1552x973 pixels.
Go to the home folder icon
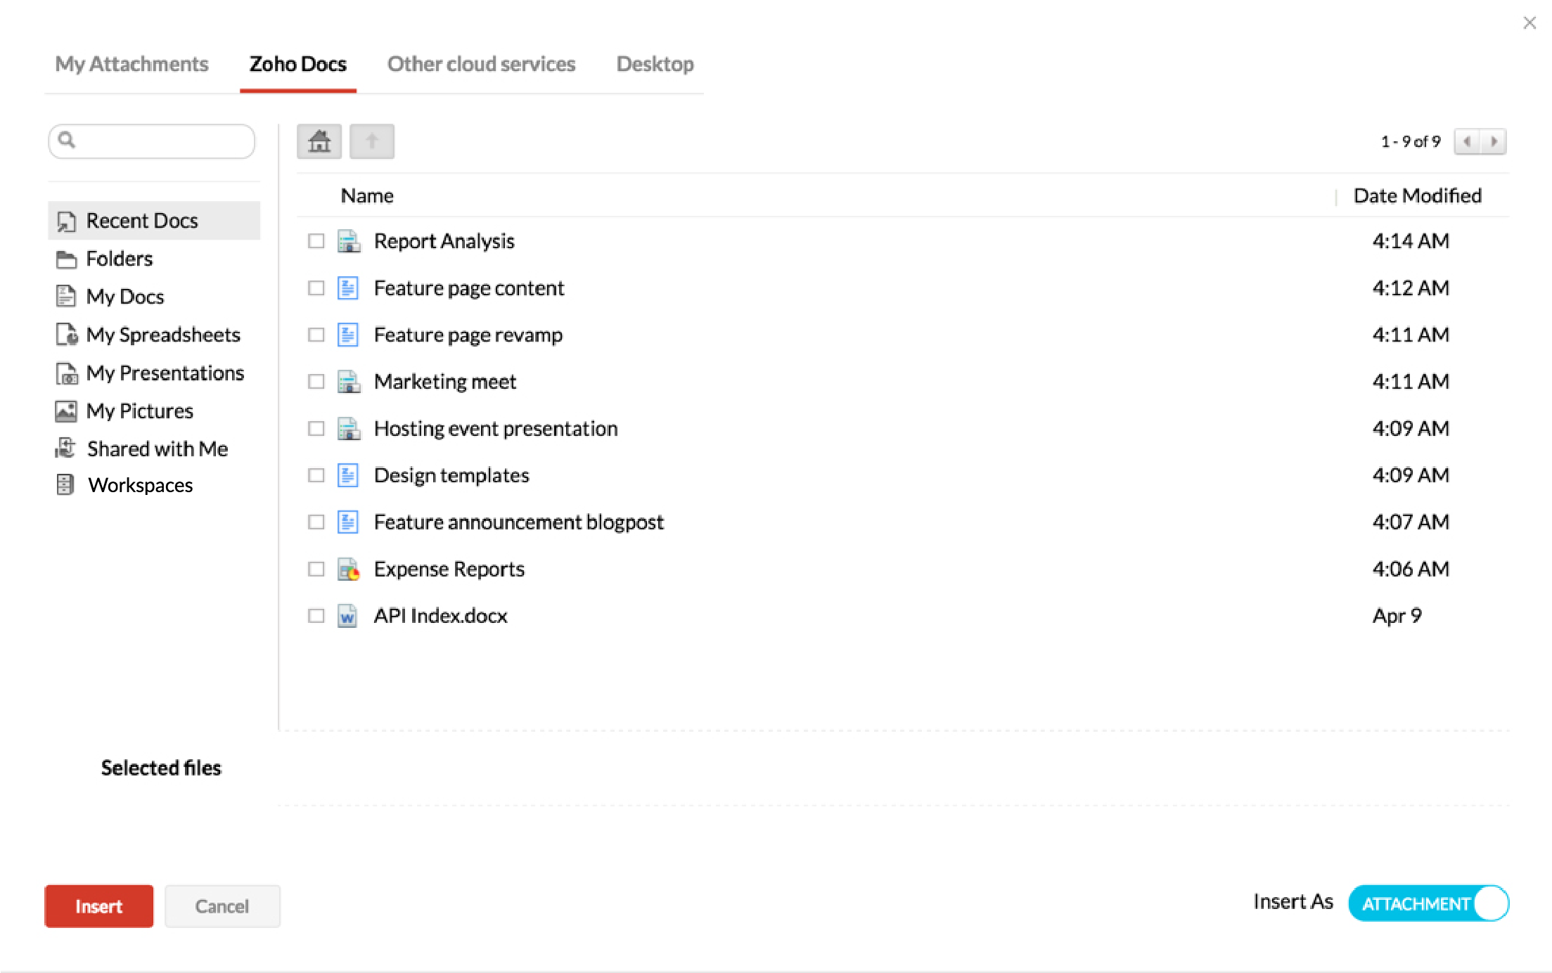[x=319, y=141]
